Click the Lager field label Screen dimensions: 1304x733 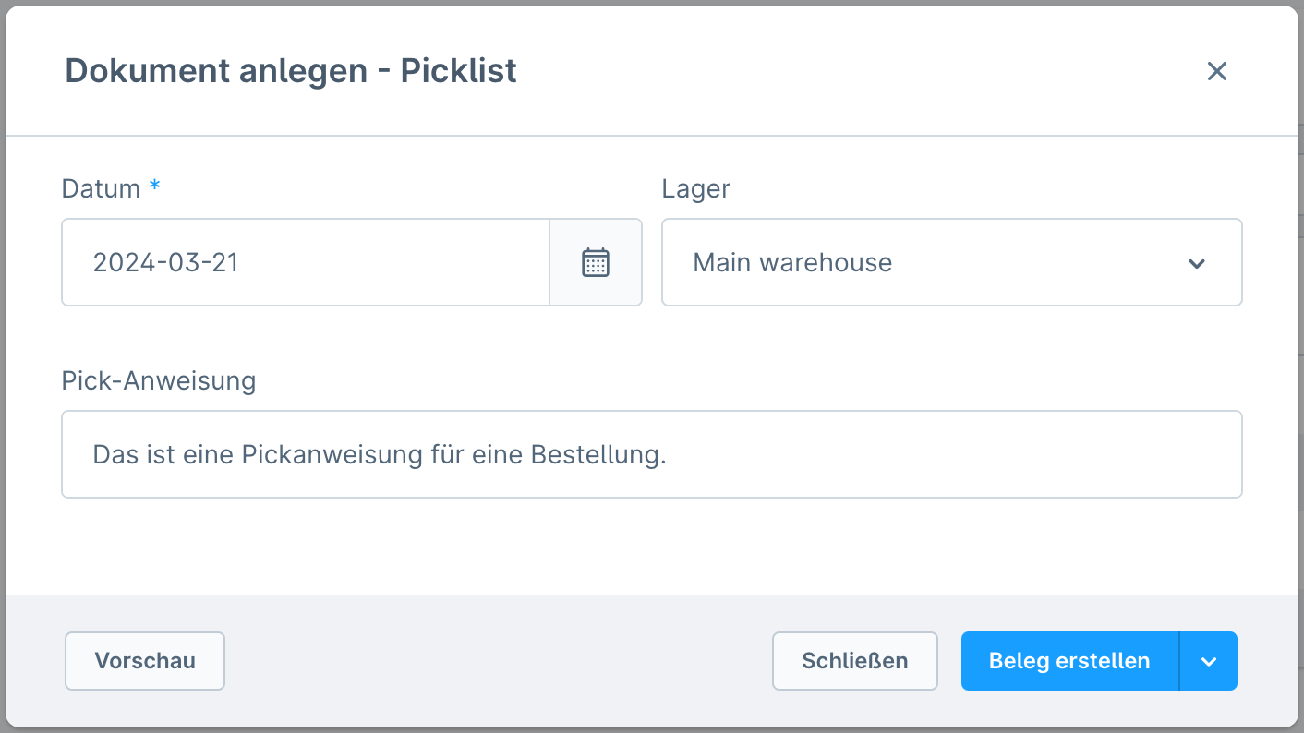pyautogui.click(x=695, y=188)
